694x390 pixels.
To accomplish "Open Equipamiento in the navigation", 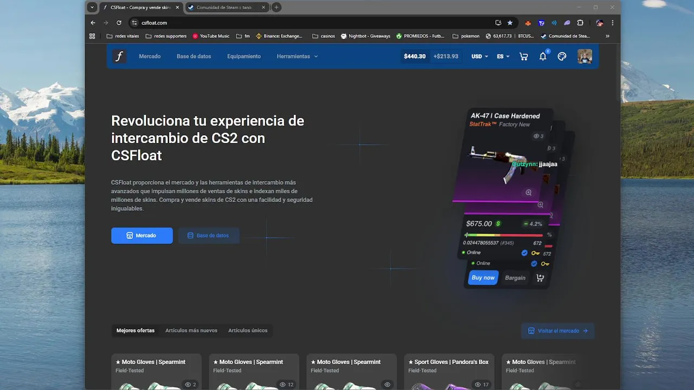I will (x=244, y=56).
